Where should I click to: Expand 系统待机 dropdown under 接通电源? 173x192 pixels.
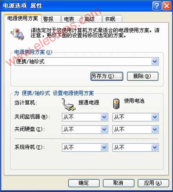coord(104,147)
